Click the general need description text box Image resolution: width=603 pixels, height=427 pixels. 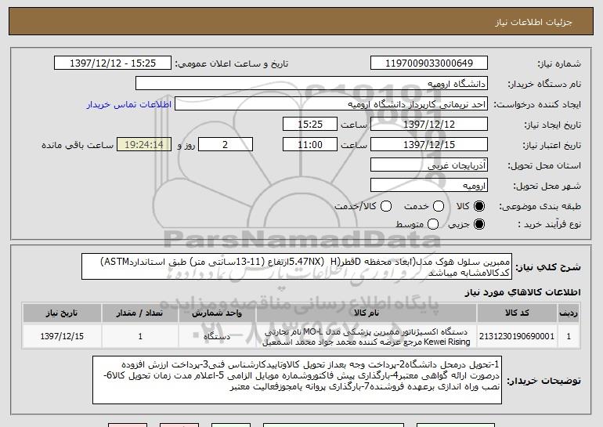pos(297,266)
